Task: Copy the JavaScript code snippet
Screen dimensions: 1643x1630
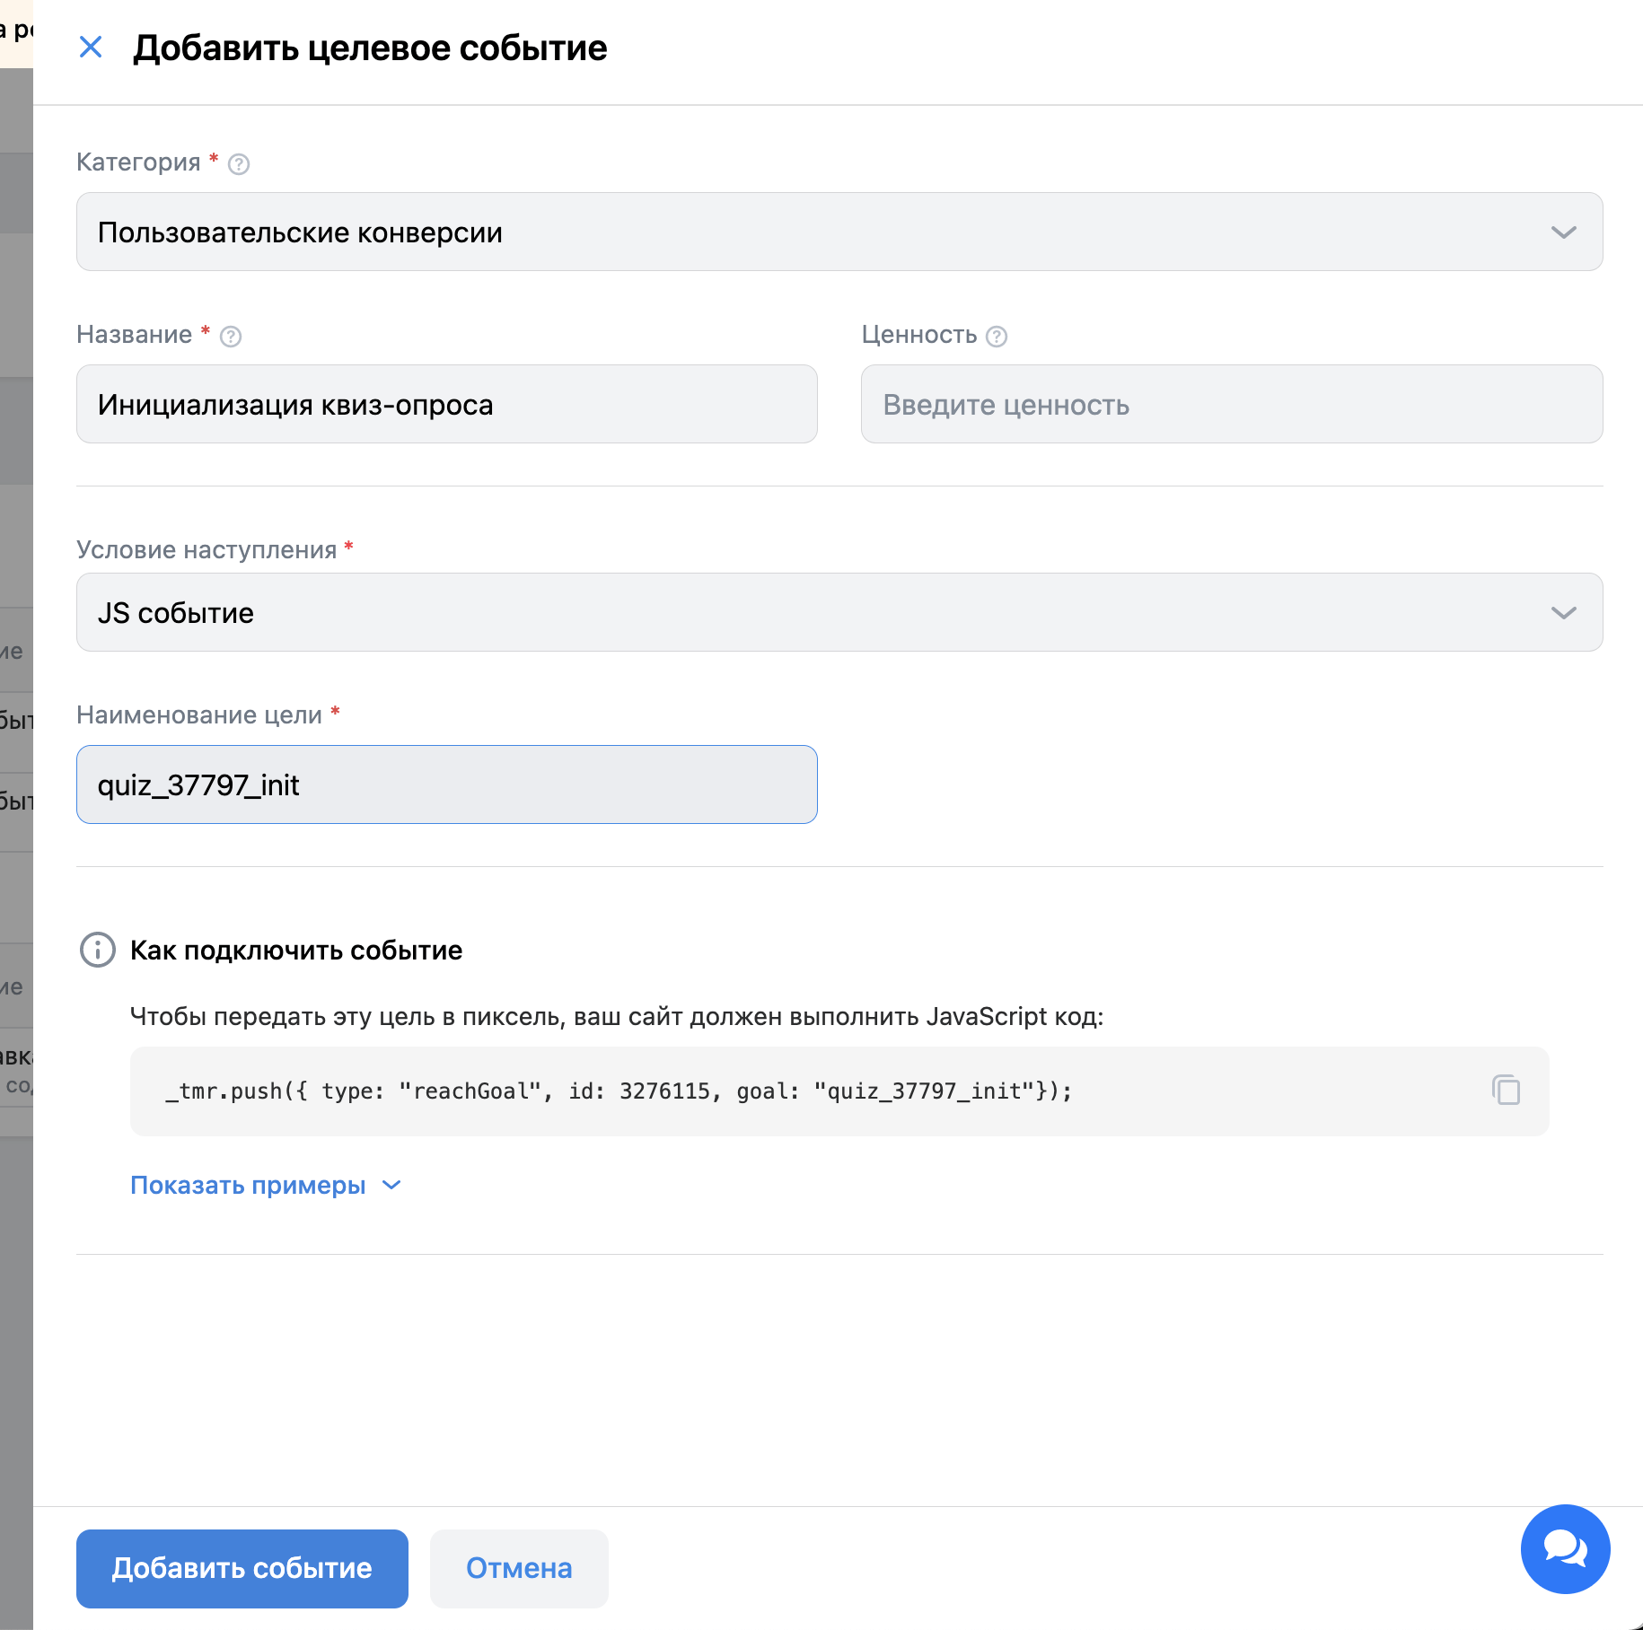Action: tap(1506, 1090)
